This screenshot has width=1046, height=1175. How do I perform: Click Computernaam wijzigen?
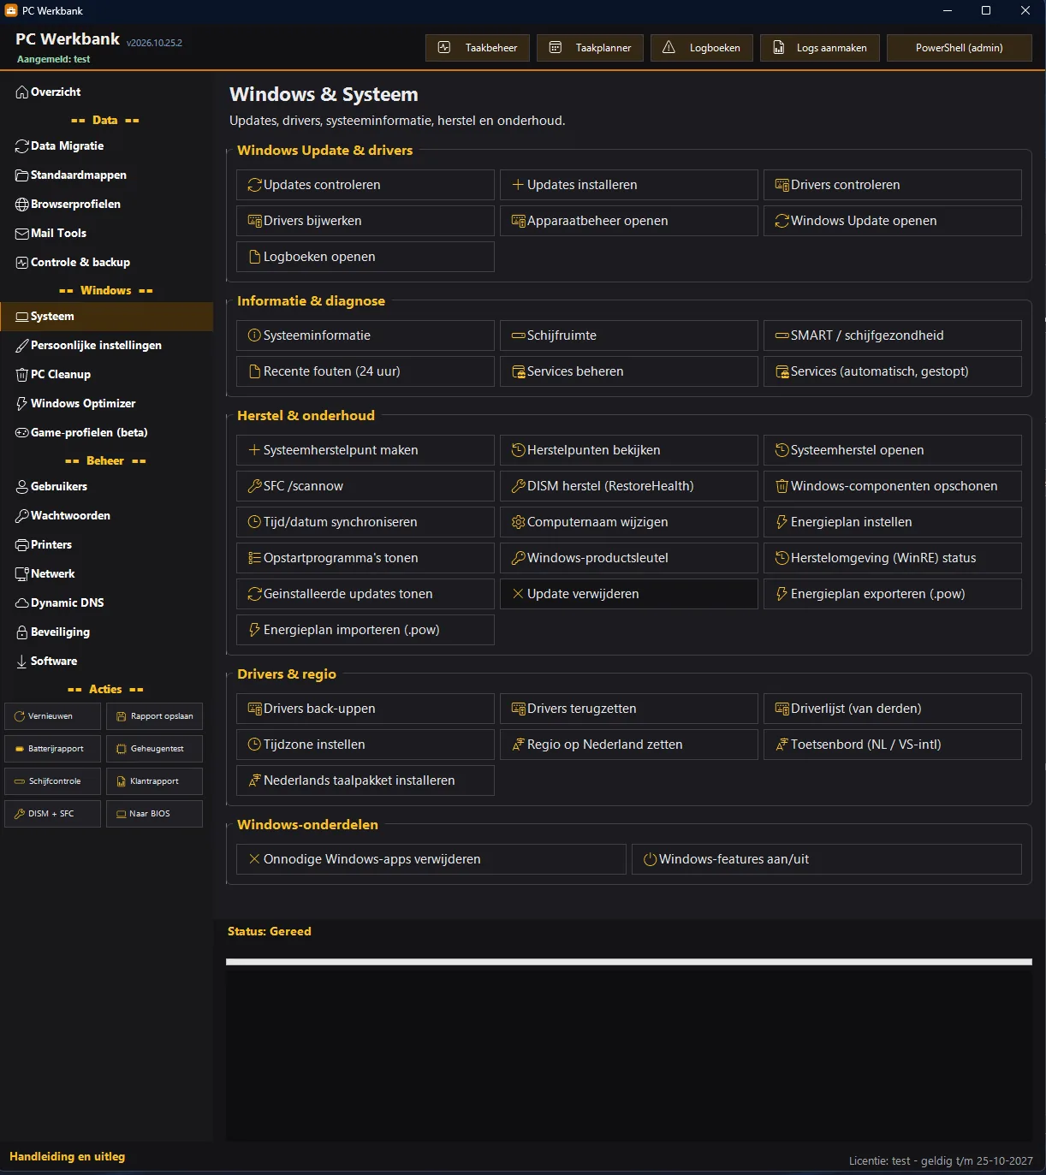629,522
